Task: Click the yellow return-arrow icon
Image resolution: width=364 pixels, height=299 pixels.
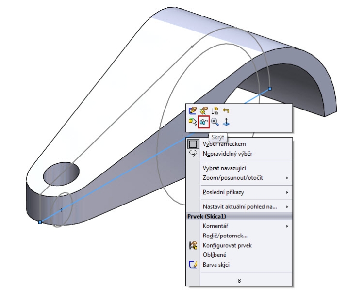Action: tap(226, 110)
